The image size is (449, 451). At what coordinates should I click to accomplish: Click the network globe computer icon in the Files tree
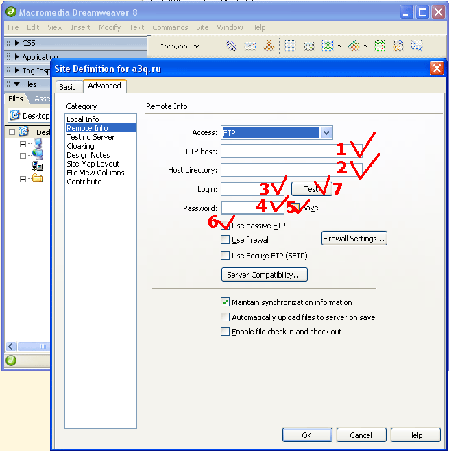(38, 155)
